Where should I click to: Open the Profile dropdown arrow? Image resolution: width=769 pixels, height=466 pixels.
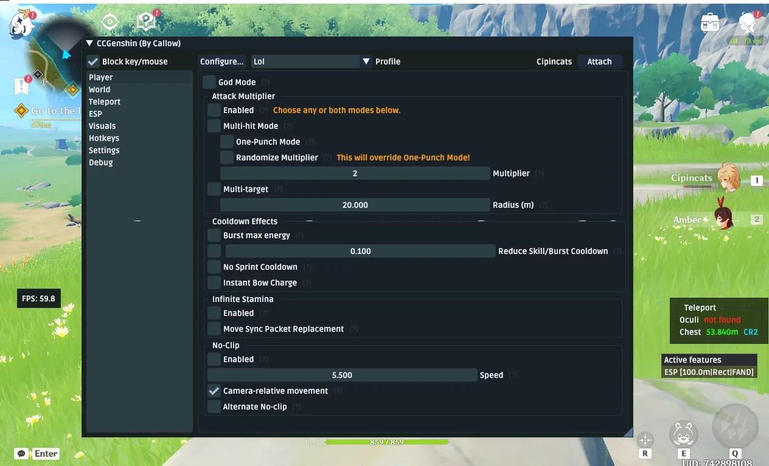(x=366, y=61)
